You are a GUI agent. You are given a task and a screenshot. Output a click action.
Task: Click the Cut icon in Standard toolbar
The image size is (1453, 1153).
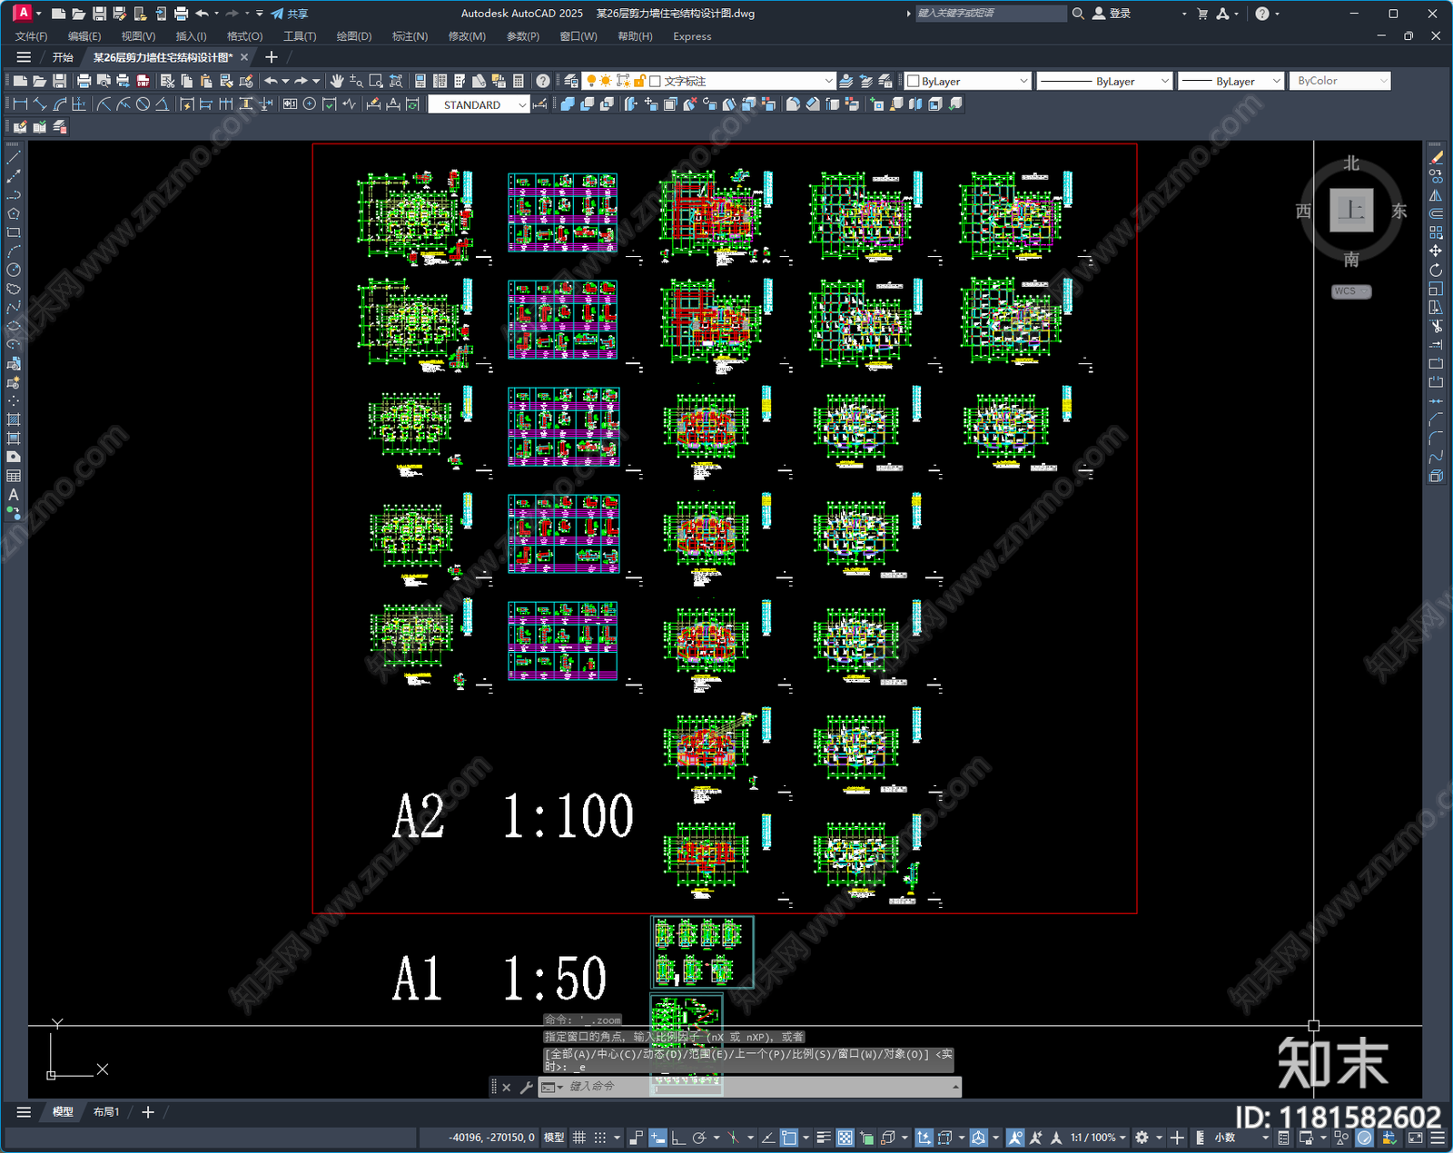coord(167,81)
